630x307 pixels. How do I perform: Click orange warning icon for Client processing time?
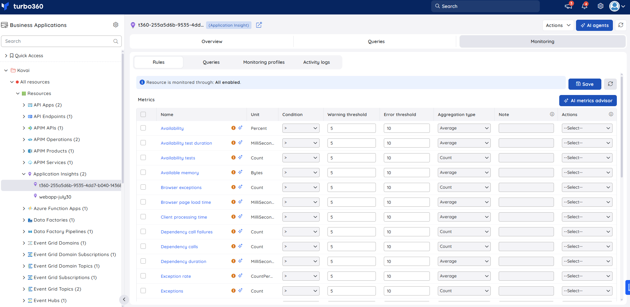233,217
